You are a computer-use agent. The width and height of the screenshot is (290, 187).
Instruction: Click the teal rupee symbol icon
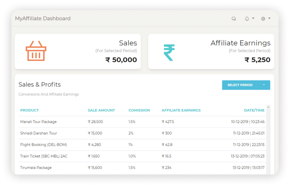(x=169, y=52)
